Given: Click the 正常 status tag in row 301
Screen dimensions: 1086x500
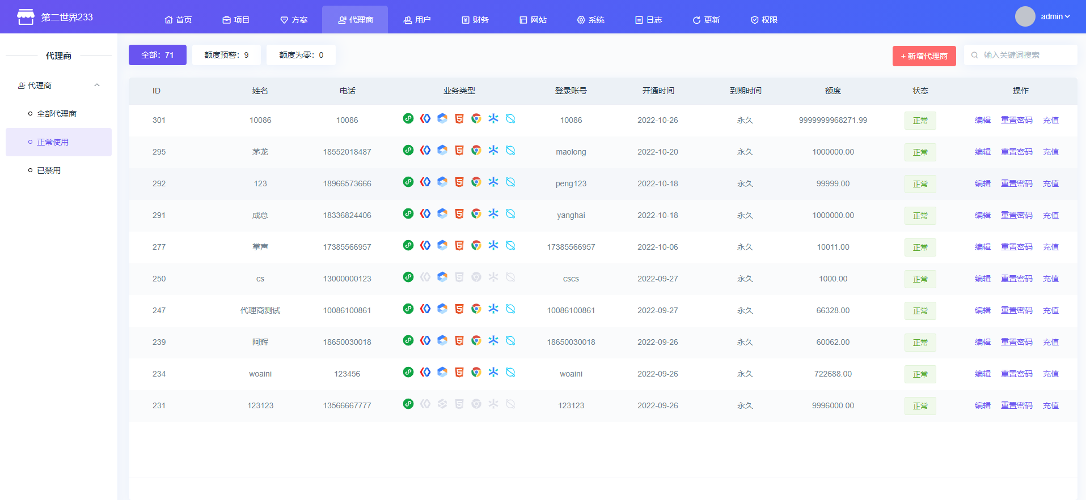Looking at the screenshot, I should [x=920, y=121].
